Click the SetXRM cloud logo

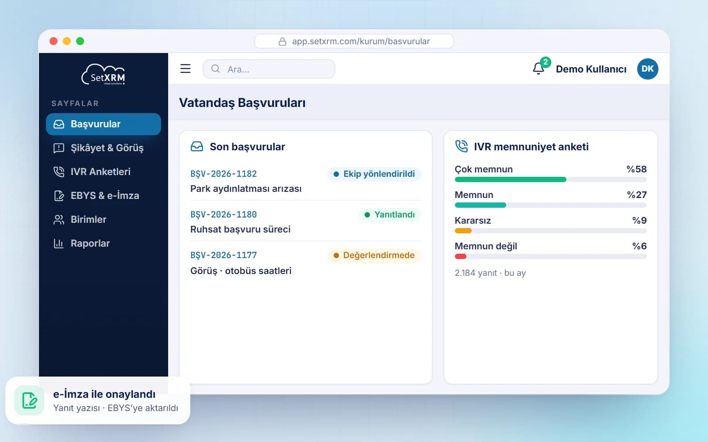click(x=104, y=74)
